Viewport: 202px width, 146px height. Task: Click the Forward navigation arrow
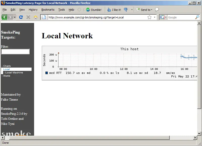(10, 17)
